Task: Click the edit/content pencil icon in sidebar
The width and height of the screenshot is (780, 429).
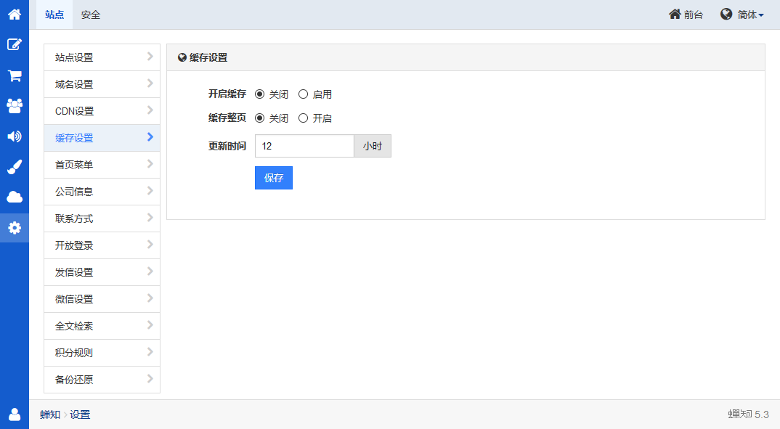Action: tap(15, 44)
